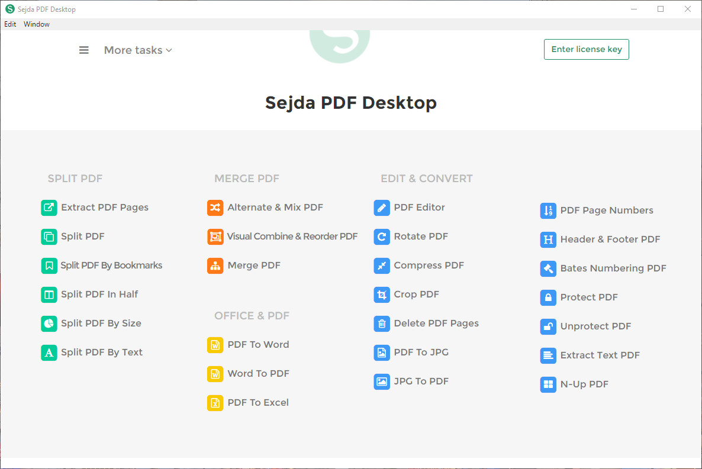Maximize the Sejda PDF Desktop window
Image resolution: width=702 pixels, height=469 pixels.
[661, 9]
